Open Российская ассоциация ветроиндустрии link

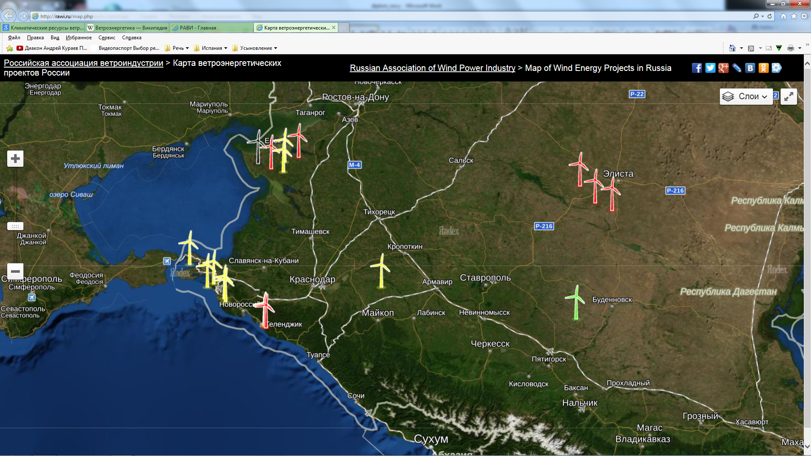click(x=83, y=63)
